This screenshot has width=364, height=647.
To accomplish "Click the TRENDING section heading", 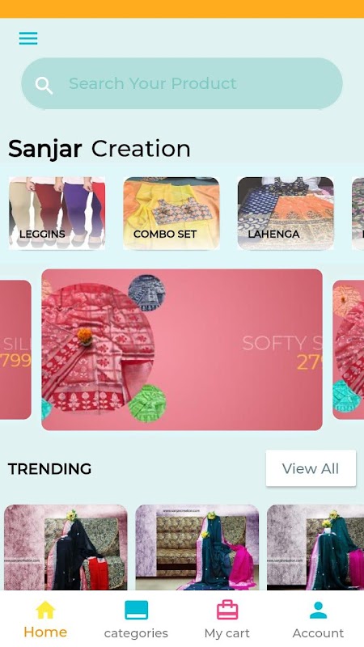I will tap(49, 469).
